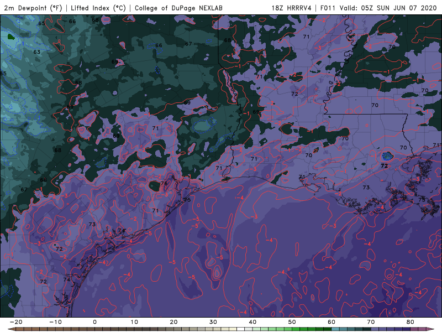
Task: Click the left arrow end of the color bar
Action: pos(10,329)
